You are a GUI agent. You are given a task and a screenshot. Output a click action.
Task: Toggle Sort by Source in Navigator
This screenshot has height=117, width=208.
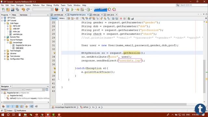36,106
